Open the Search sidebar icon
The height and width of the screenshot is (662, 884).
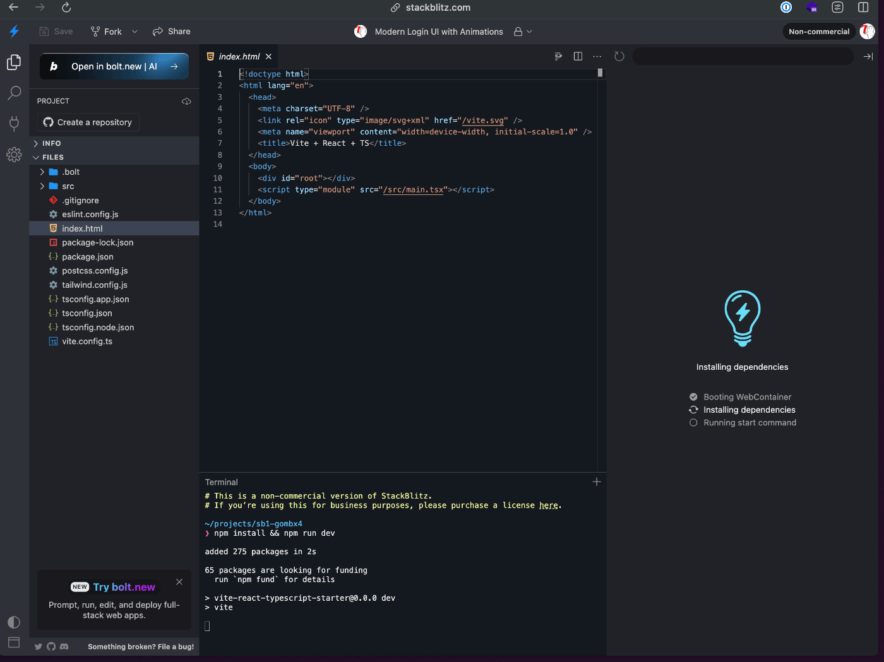tap(14, 93)
